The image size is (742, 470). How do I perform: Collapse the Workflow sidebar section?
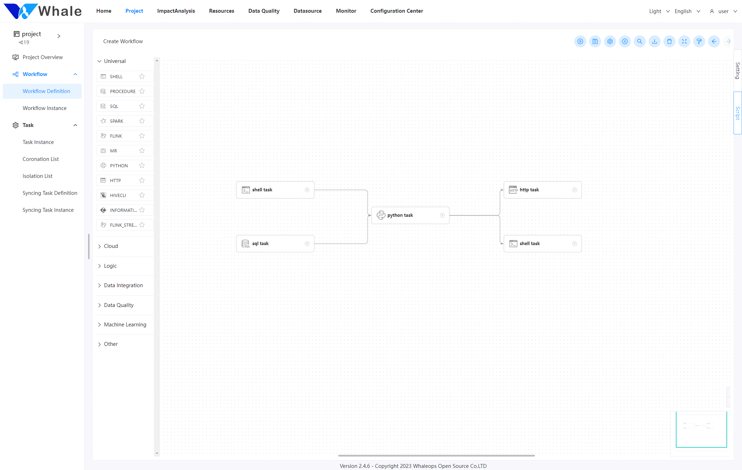[75, 74]
